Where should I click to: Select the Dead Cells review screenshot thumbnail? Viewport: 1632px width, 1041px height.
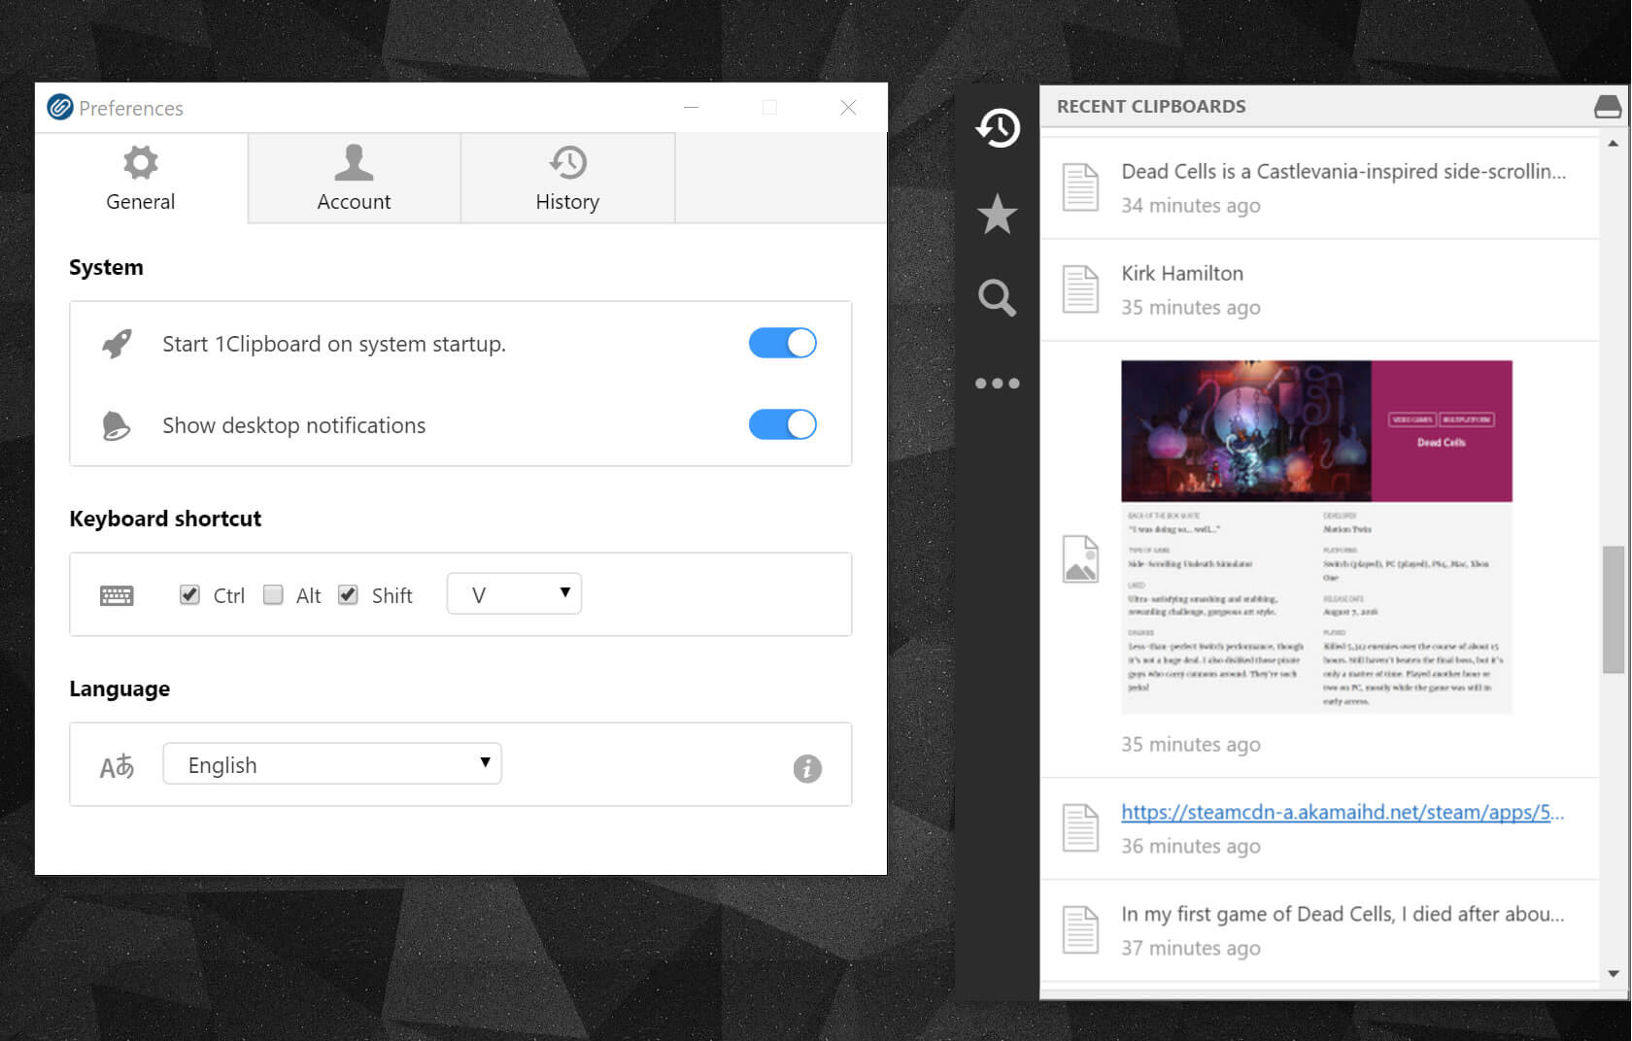pyautogui.click(x=1316, y=537)
